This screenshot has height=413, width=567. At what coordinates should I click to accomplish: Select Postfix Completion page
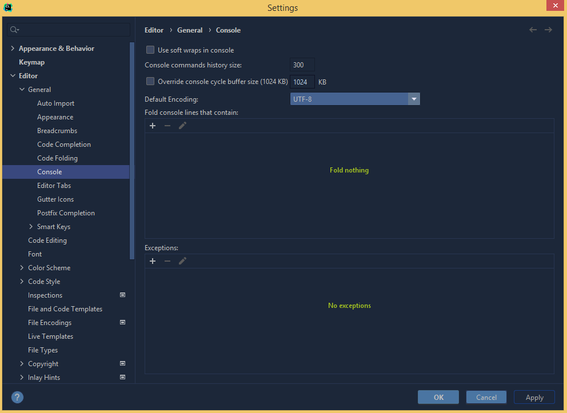[x=66, y=213]
